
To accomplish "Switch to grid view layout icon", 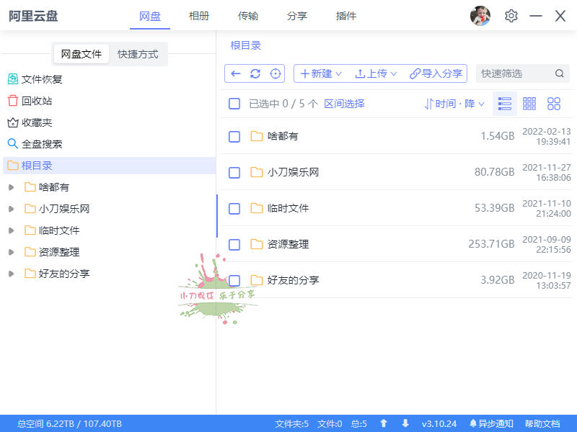I will click(529, 104).
